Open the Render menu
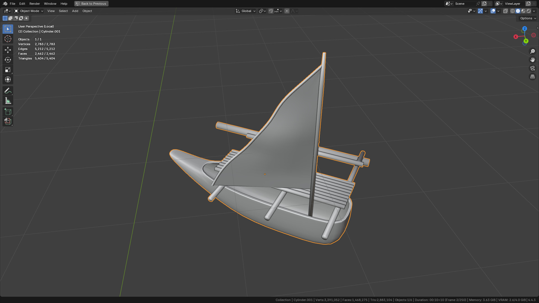539x303 pixels. click(35, 4)
